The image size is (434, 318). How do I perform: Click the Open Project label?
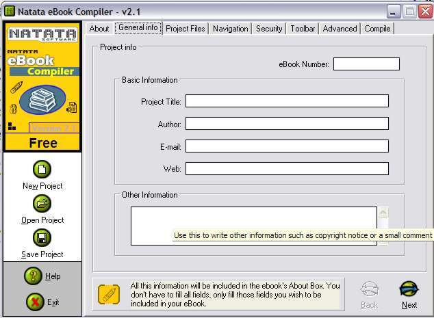(x=42, y=220)
